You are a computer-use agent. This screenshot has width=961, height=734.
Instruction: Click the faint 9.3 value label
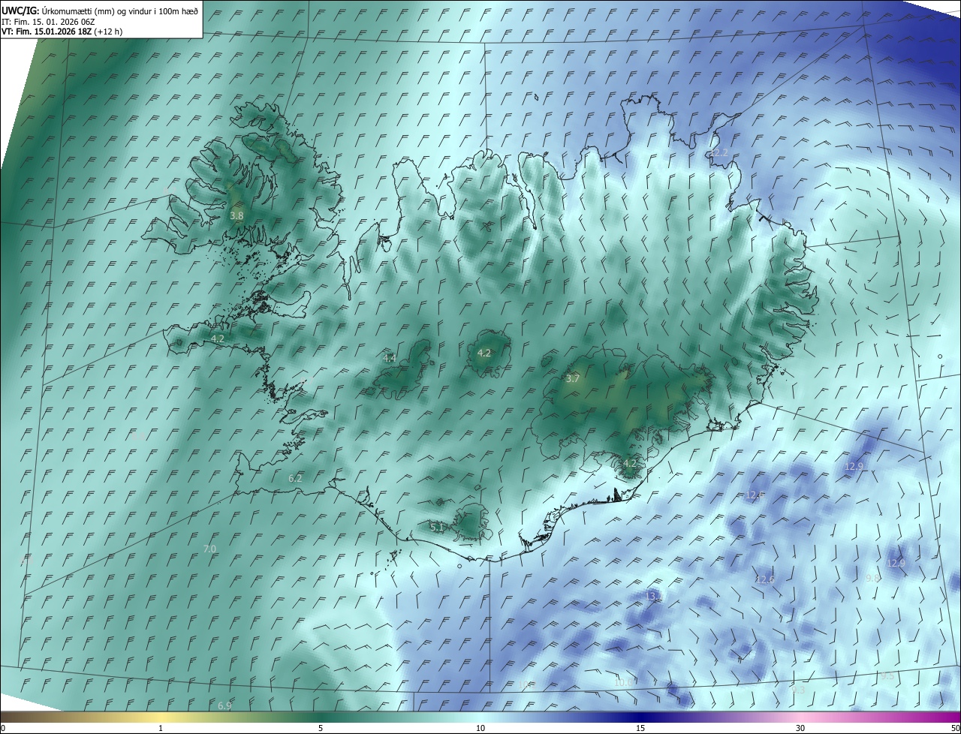point(798,690)
